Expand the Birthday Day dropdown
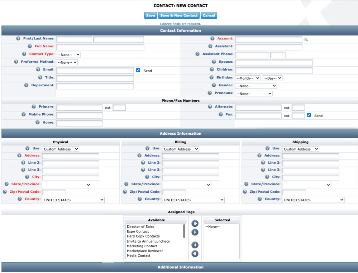This screenshot has height=273, width=358. click(x=272, y=78)
